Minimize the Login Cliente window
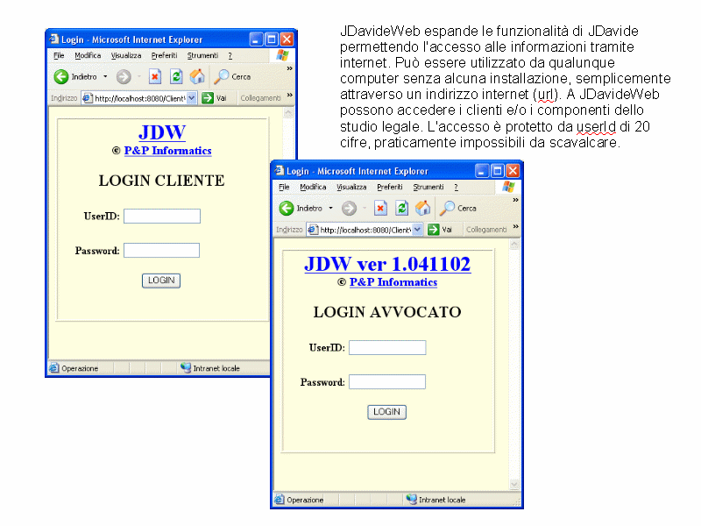The width and height of the screenshot is (701, 526). pyautogui.click(x=256, y=39)
